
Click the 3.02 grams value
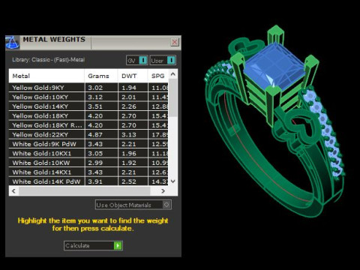[x=95, y=88]
